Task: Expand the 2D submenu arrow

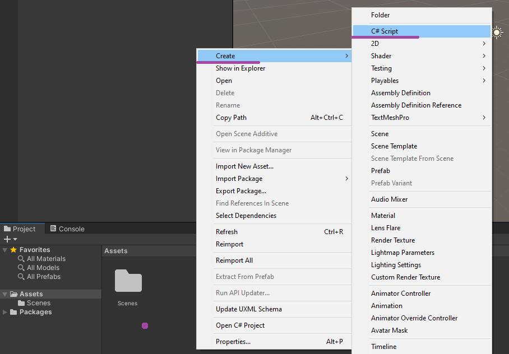Action: pos(484,44)
